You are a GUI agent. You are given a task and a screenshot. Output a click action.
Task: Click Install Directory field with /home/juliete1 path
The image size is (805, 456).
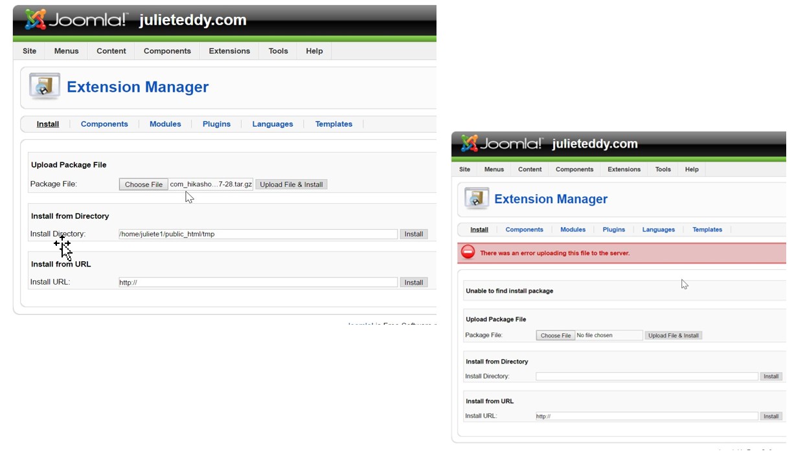(x=258, y=234)
